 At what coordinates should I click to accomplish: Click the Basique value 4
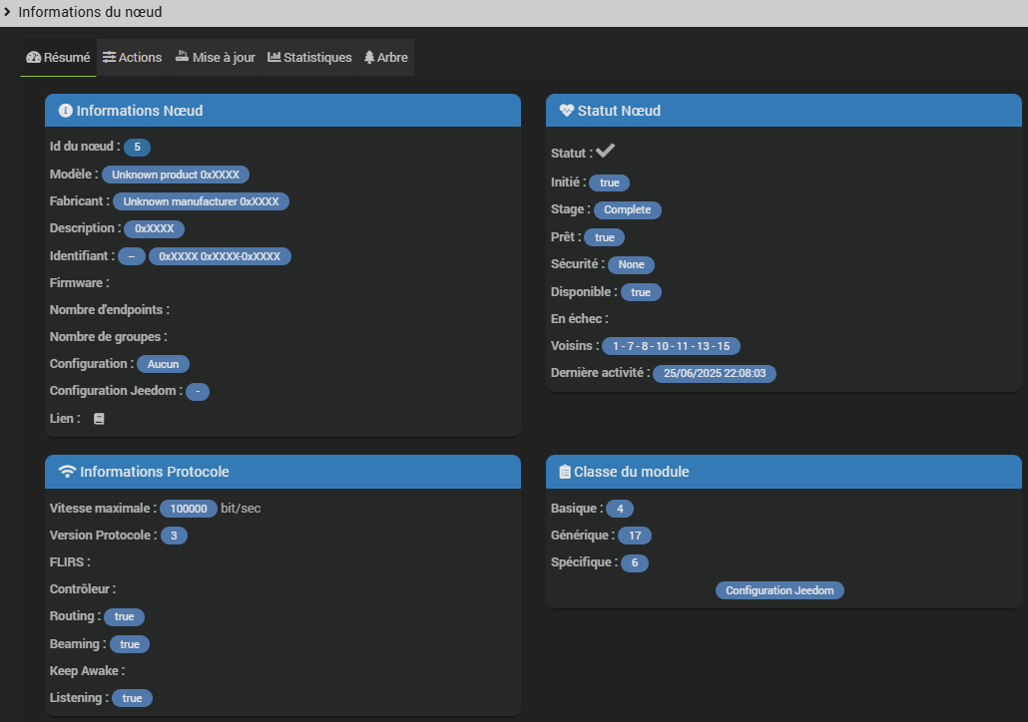pyautogui.click(x=620, y=509)
